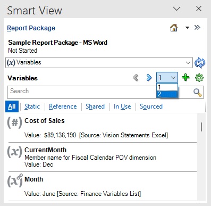Switch to the Reference filter tab
The image size is (211, 206).
63,106
